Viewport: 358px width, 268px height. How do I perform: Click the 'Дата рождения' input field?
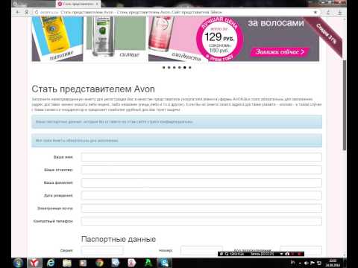click(x=201, y=196)
